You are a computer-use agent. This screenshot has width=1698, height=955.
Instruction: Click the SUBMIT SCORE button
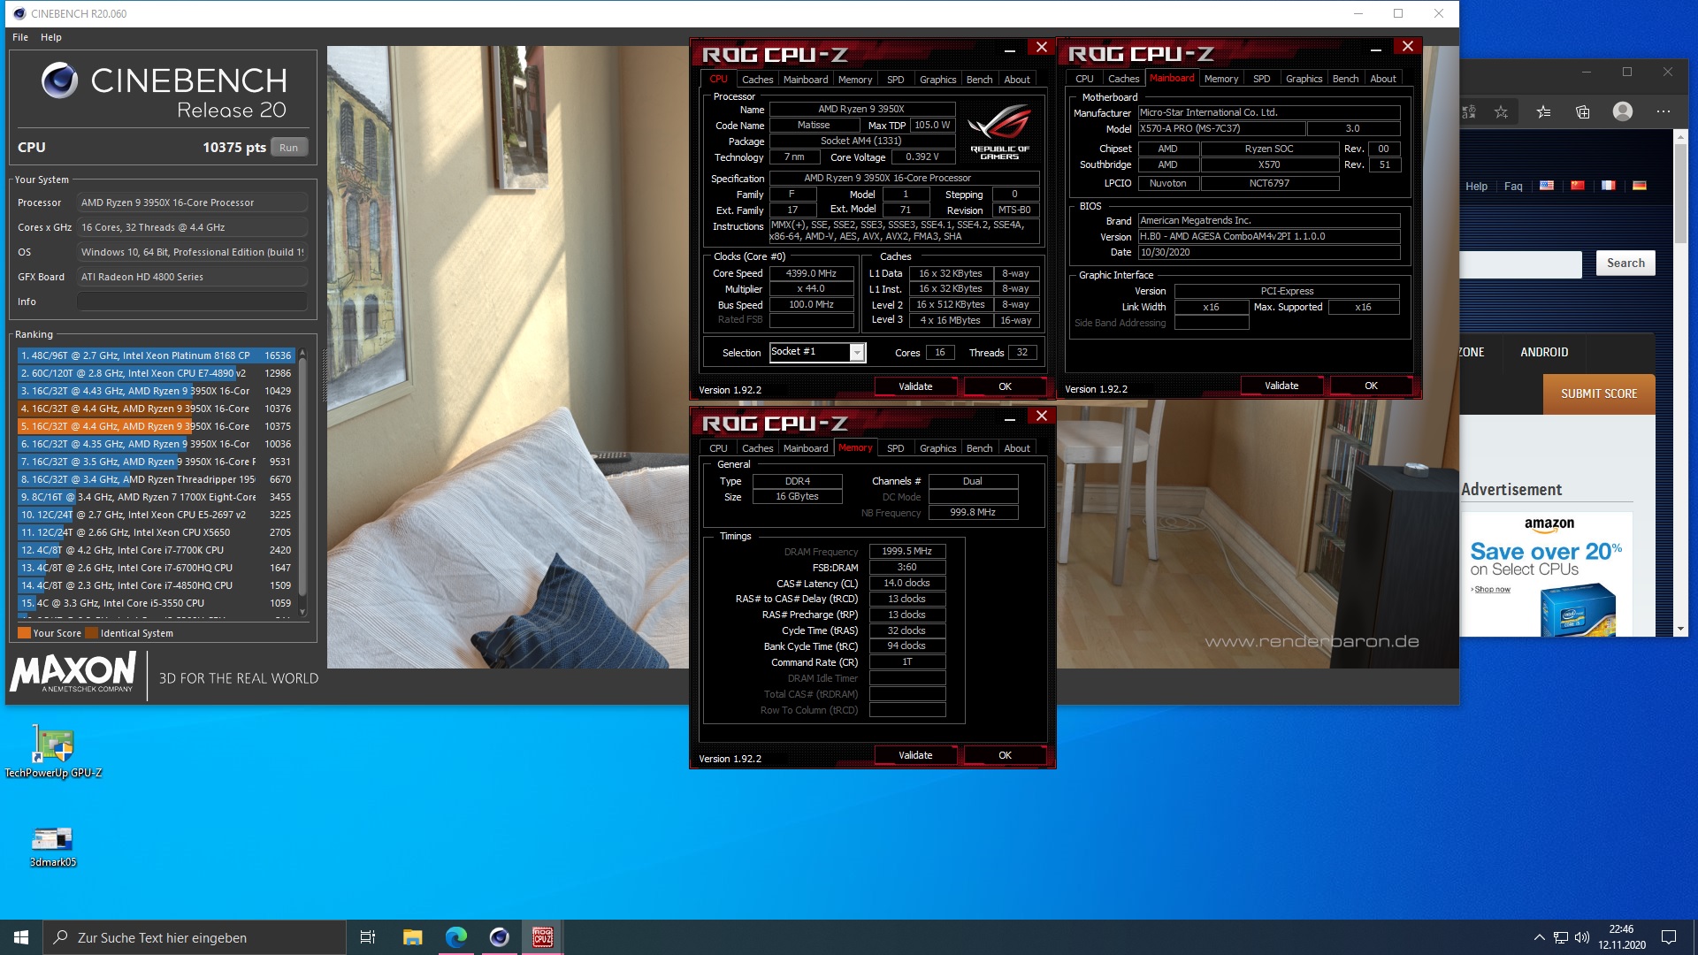(x=1599, y=394)
